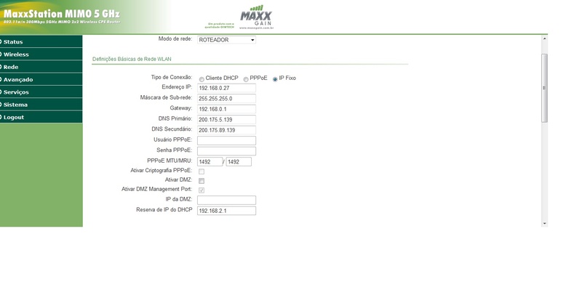
Task: Open the Rede menu
Action: click(x=41, y=67)
